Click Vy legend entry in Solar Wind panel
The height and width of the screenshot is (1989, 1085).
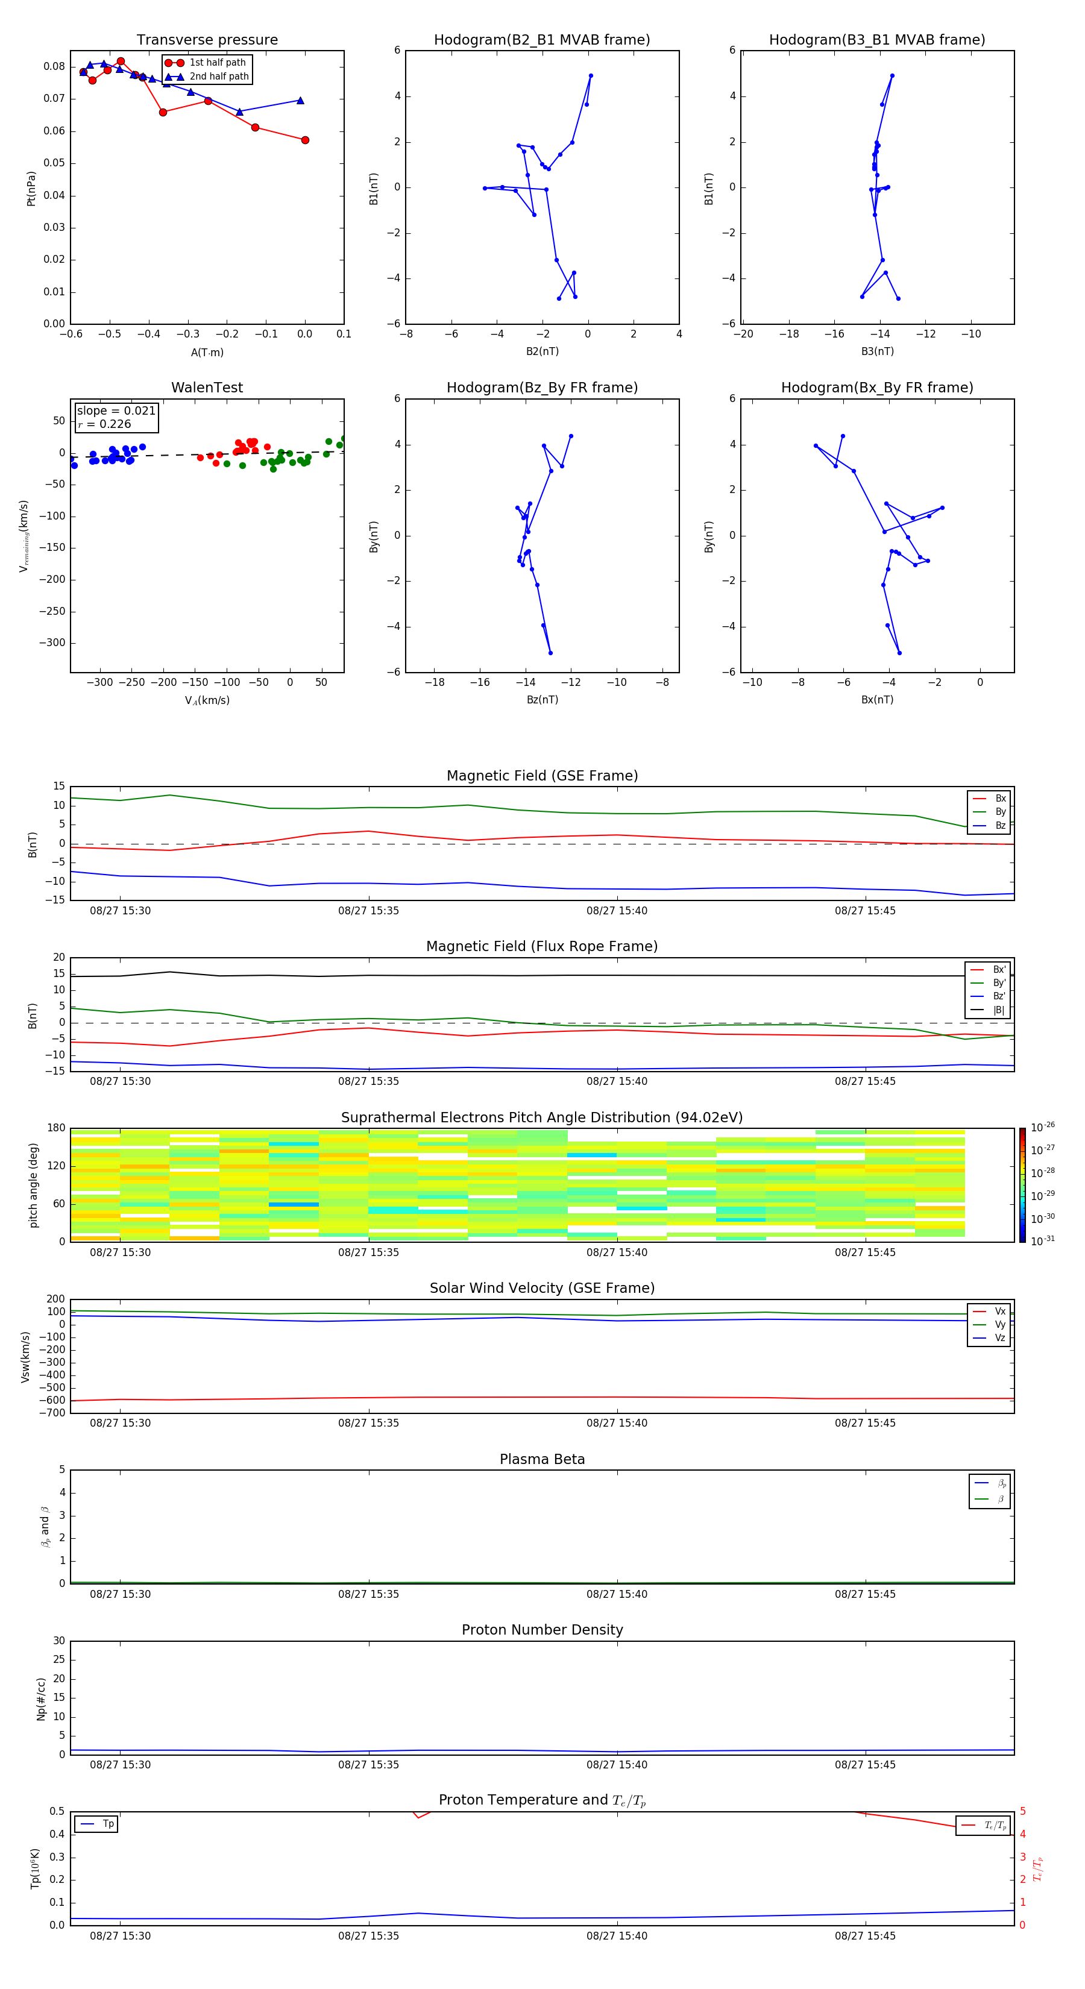click(990, 1324)
